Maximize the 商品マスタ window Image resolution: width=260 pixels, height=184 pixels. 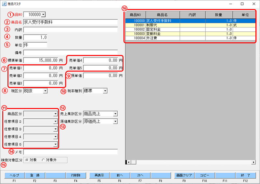pyautogui.click(x=242, y=4)
